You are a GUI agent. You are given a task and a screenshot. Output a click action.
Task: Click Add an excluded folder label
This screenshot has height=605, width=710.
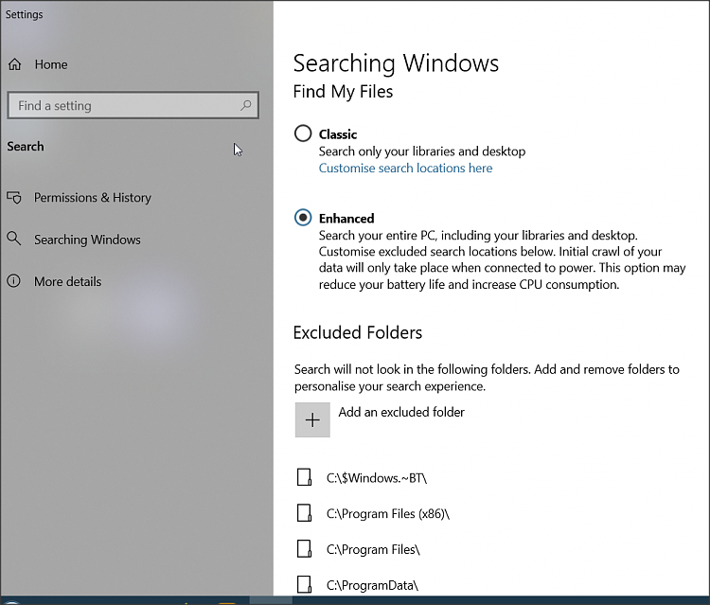[x=401, y=412]
